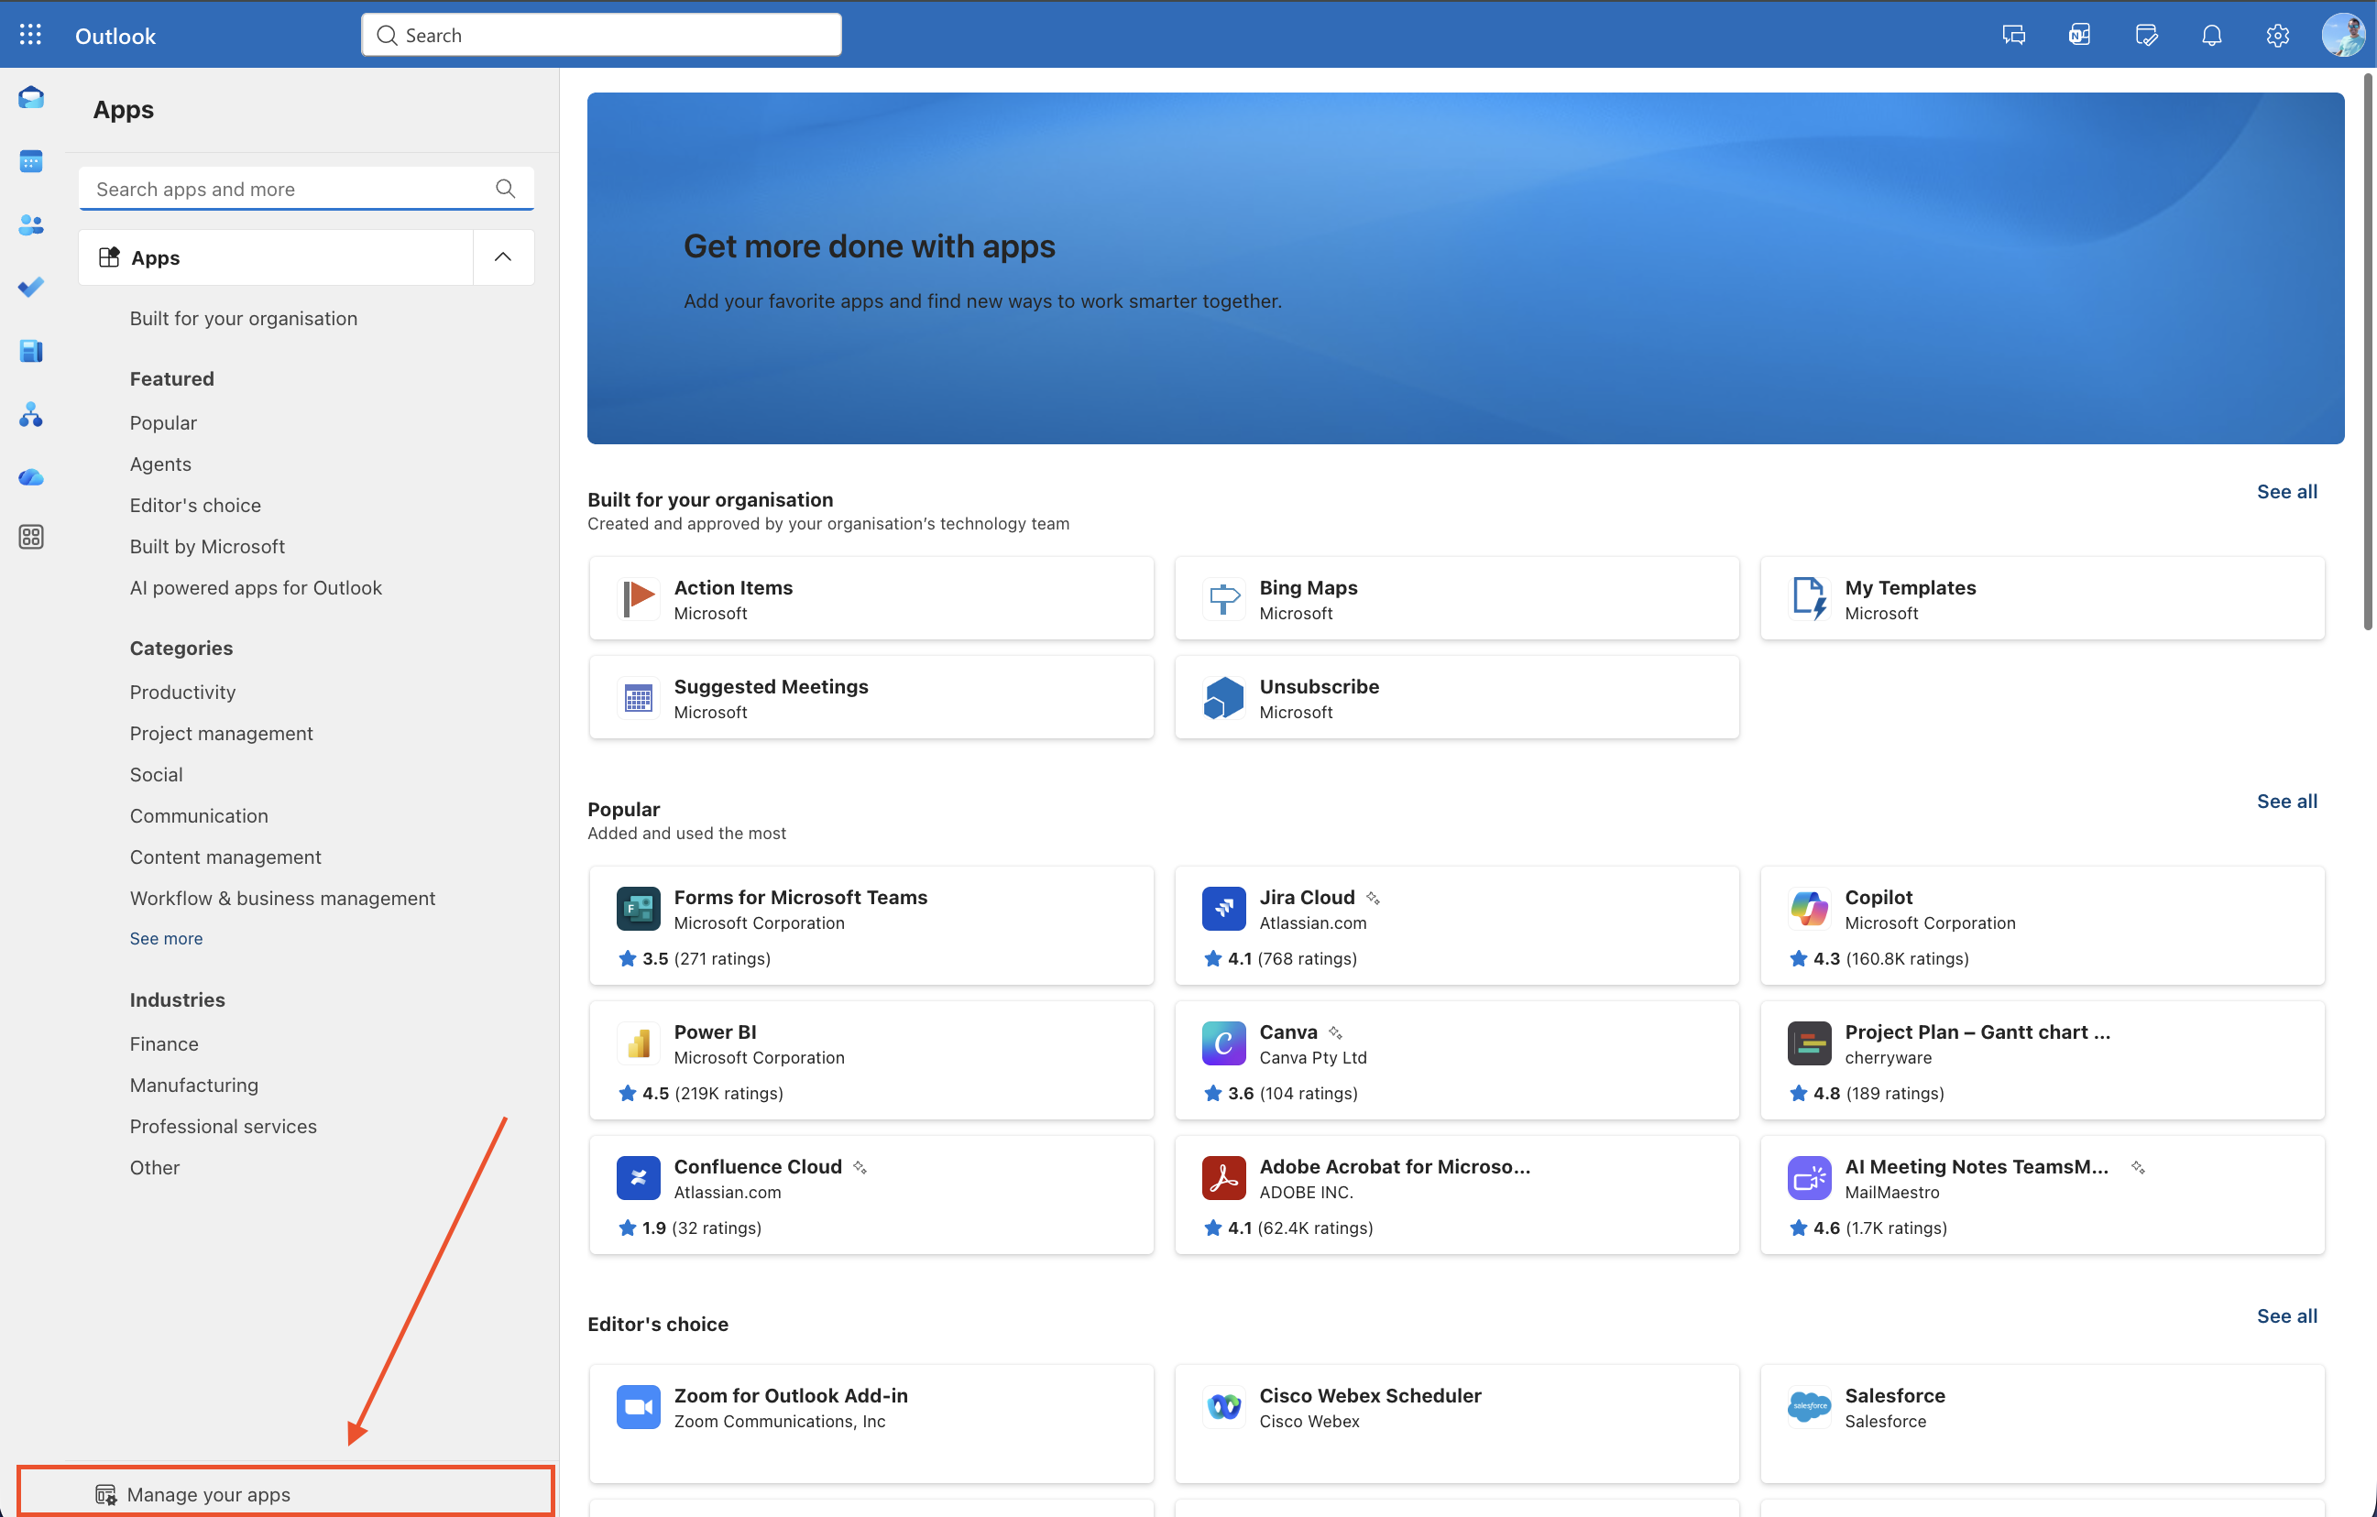The image size is (2377, 1517).
Task: Select Finance under Industries
Action: pos(164,1043)
